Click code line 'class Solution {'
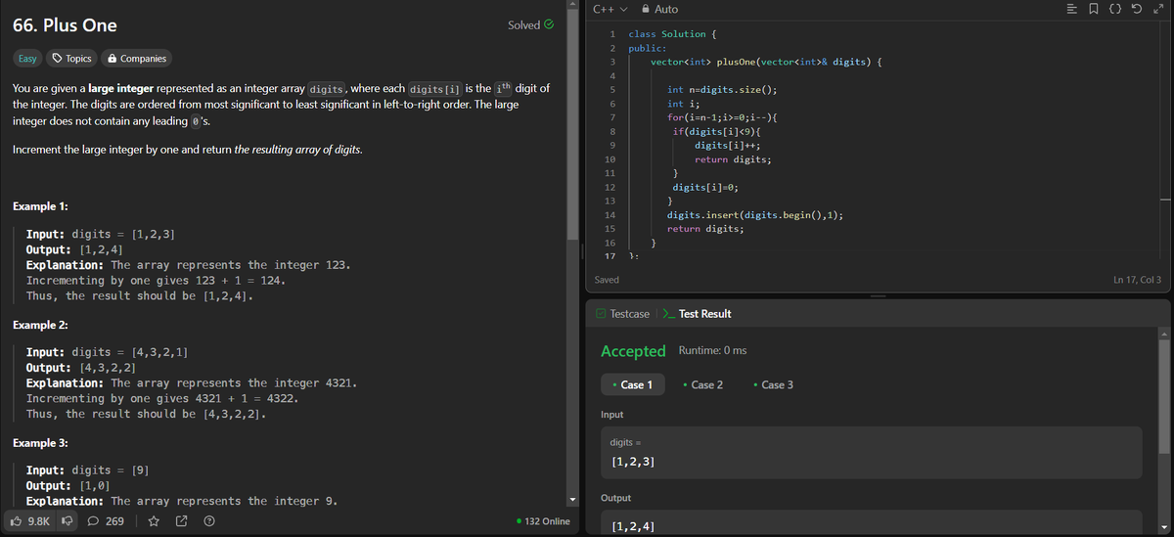Screen dimensions: 1174x537 [673, 34]
